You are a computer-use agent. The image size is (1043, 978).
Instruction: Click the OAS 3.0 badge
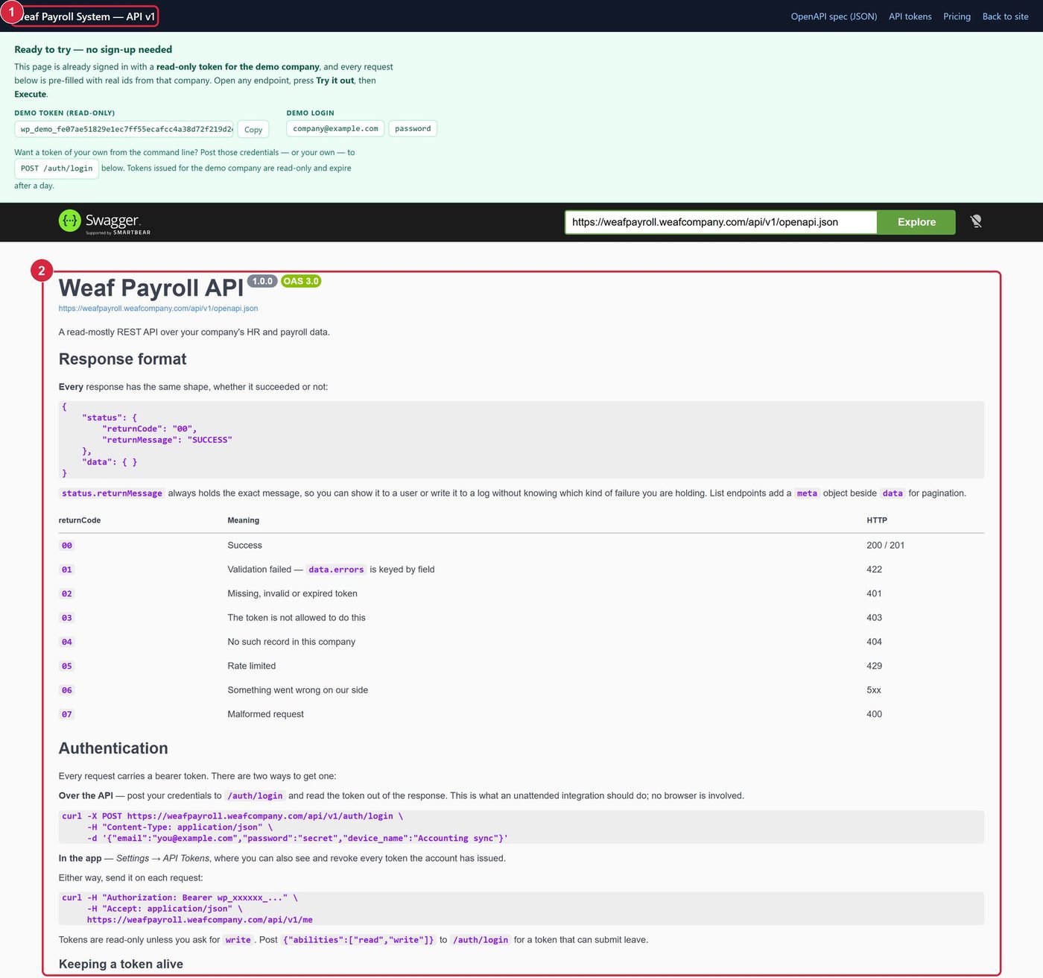301,281
